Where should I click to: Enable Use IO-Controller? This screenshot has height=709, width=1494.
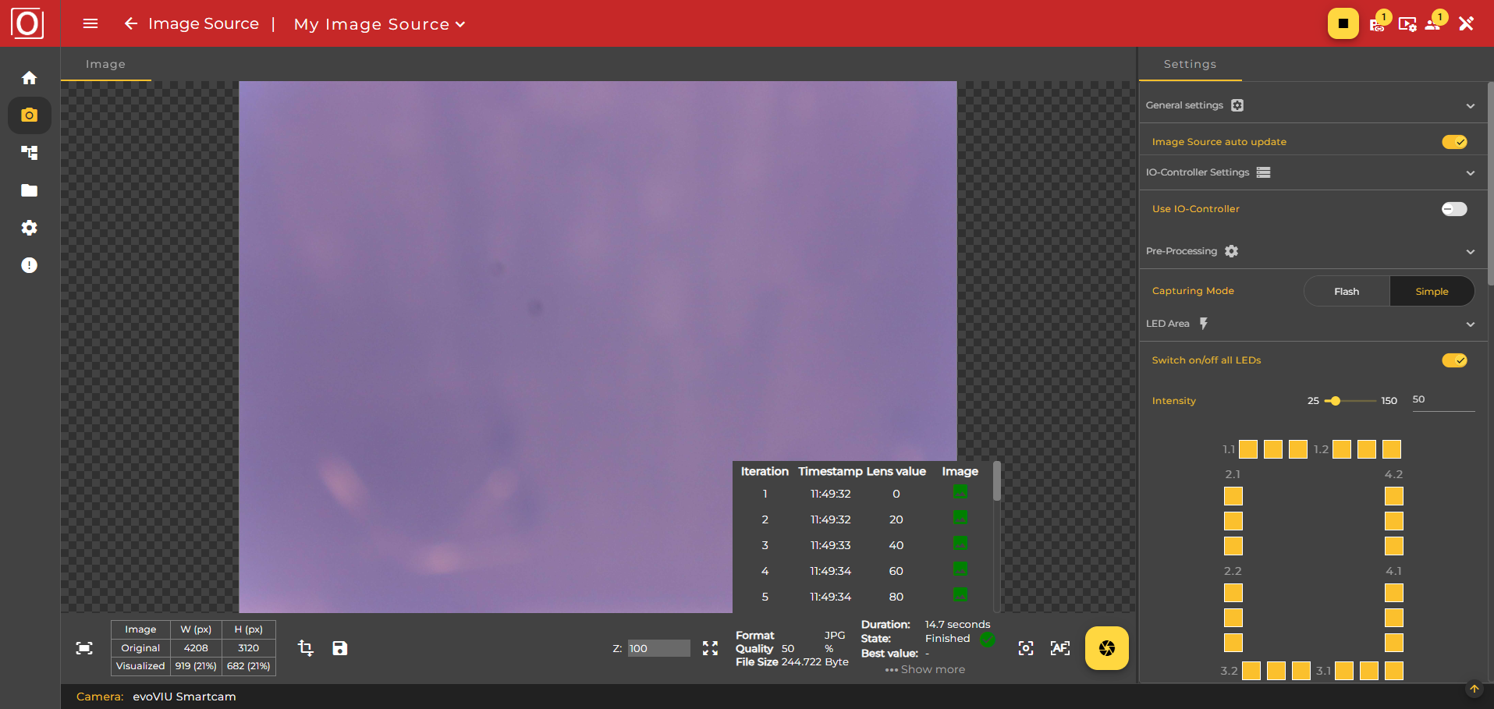1454,209
